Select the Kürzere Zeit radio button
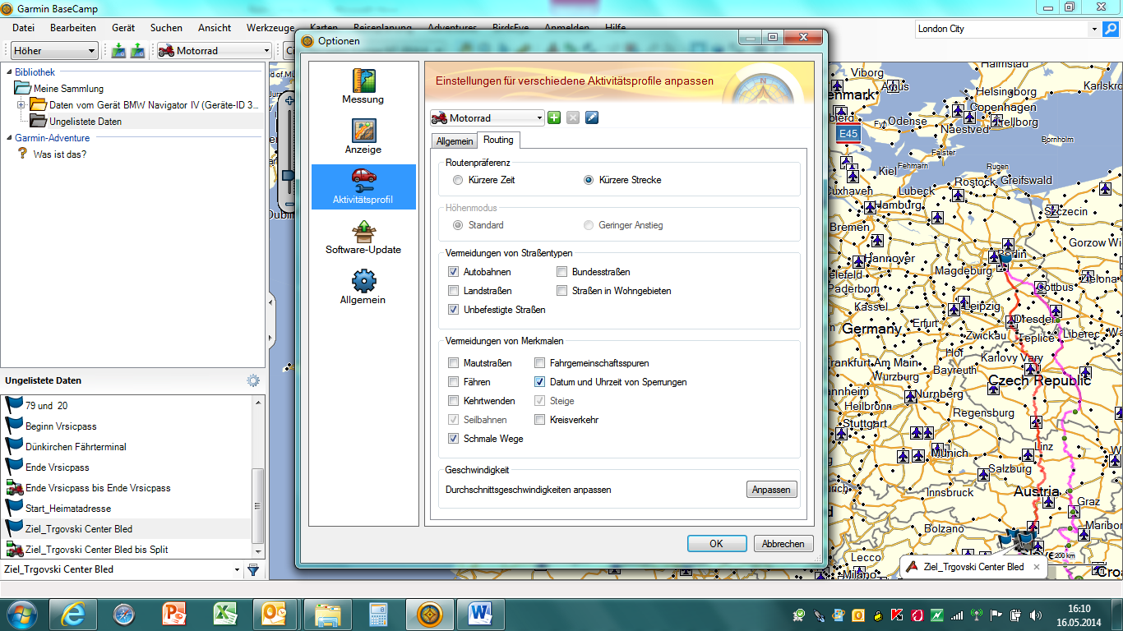The width and height of the screenshot is (1123, 631). tap(458, 180)
